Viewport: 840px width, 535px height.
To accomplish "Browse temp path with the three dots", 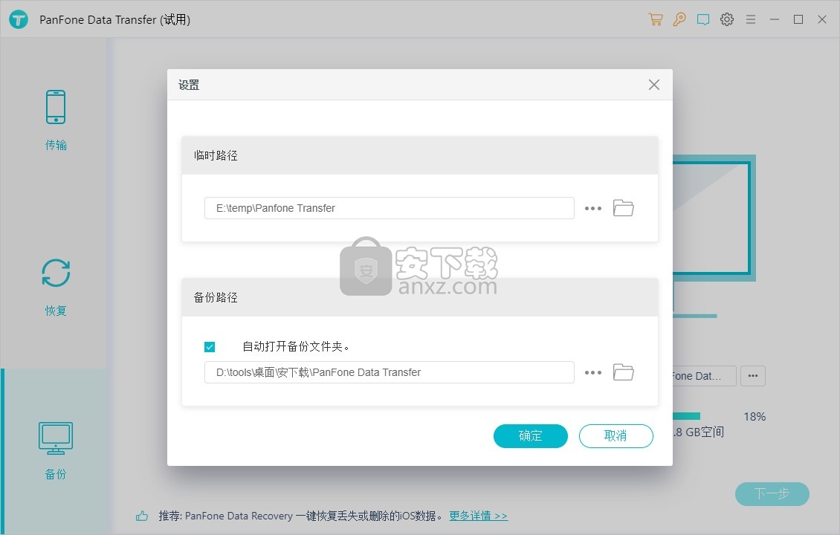I will tap(593, 208).
